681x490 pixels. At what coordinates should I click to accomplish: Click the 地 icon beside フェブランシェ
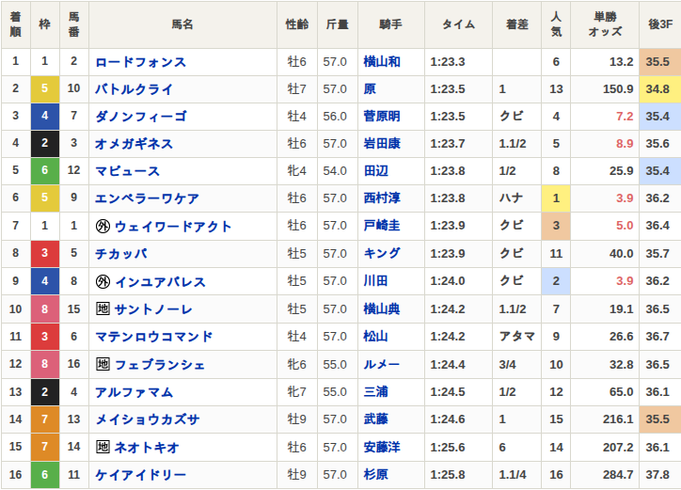[x=103, y=364]
